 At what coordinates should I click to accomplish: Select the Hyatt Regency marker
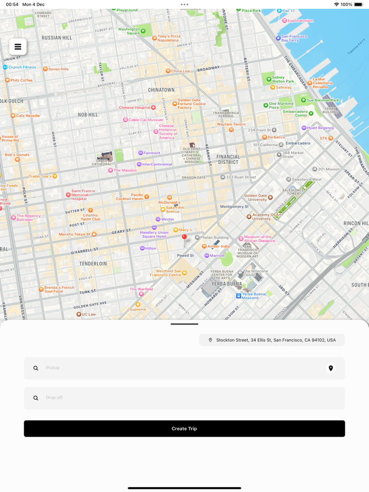(x=304, y=127)
